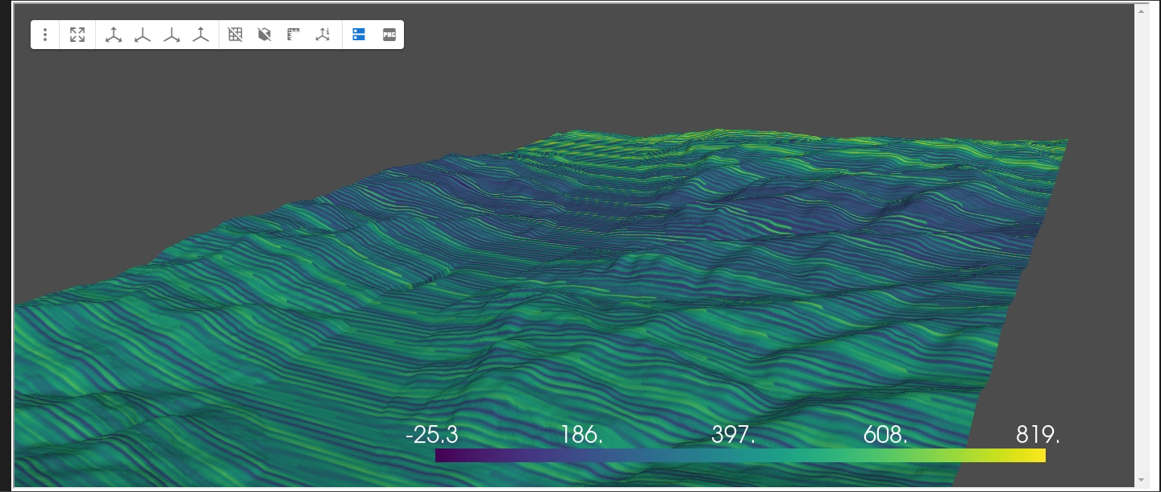Click the axes orientation widget icon
Screen dimensions: 1161x492
point(322,35)
